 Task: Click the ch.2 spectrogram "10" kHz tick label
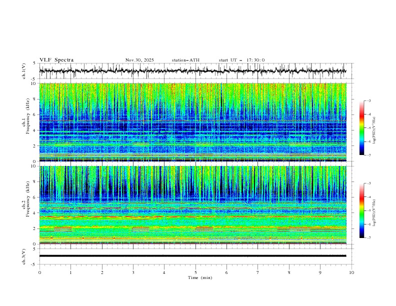(x=33, y=166)
